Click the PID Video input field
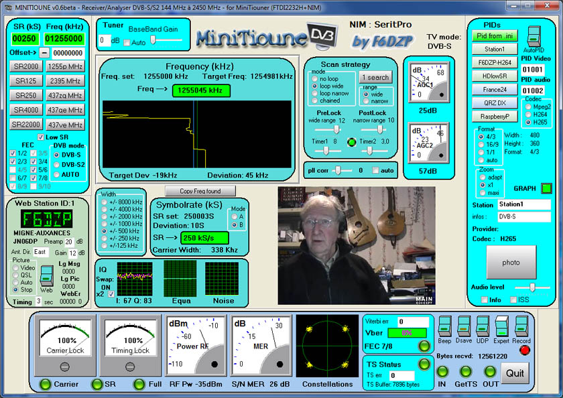563x398 pixels. click(533, 69)
